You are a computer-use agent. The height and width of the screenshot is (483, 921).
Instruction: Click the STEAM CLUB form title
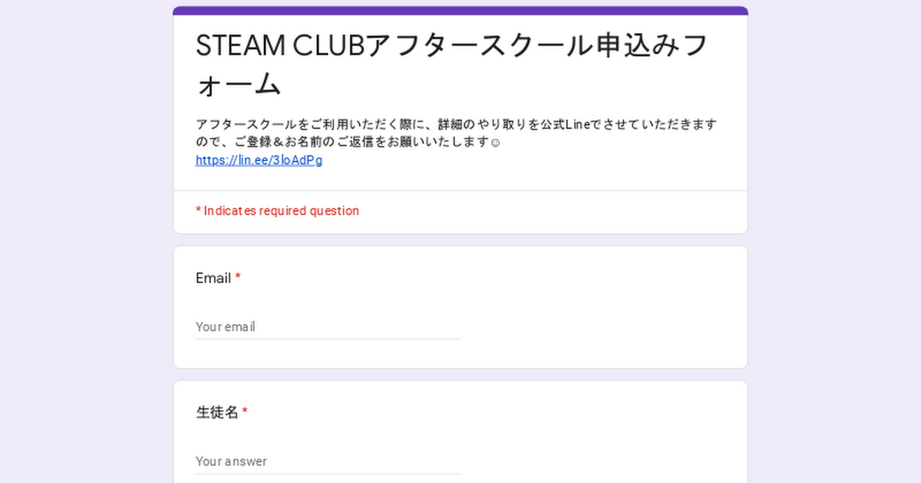point(452,64)
